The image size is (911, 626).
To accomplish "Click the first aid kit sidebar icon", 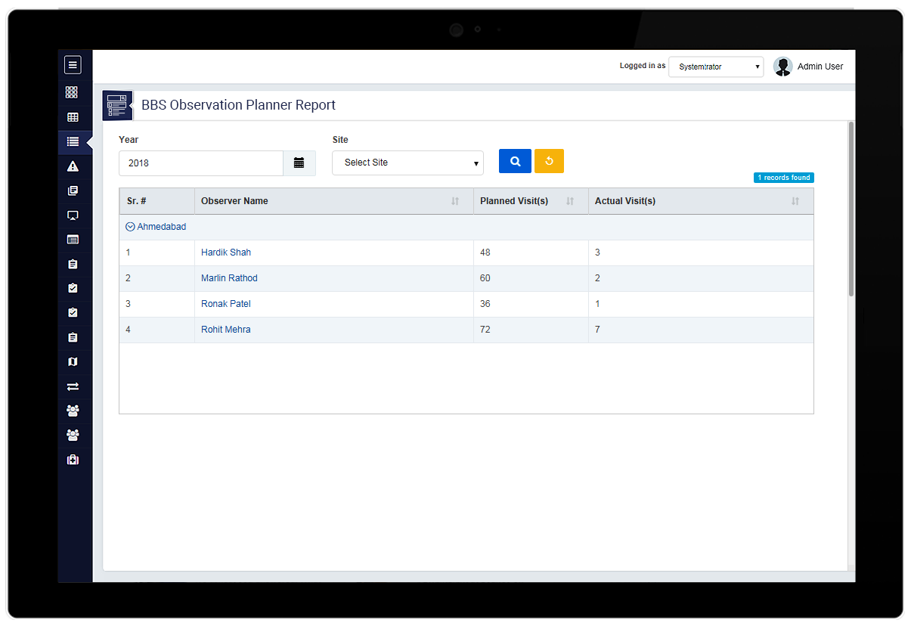I will click(x=73, y=460).
